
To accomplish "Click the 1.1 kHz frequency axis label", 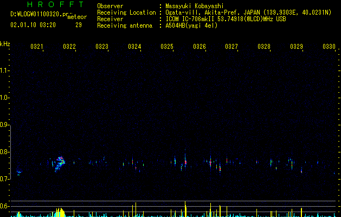I will click(x=4, y=71).
